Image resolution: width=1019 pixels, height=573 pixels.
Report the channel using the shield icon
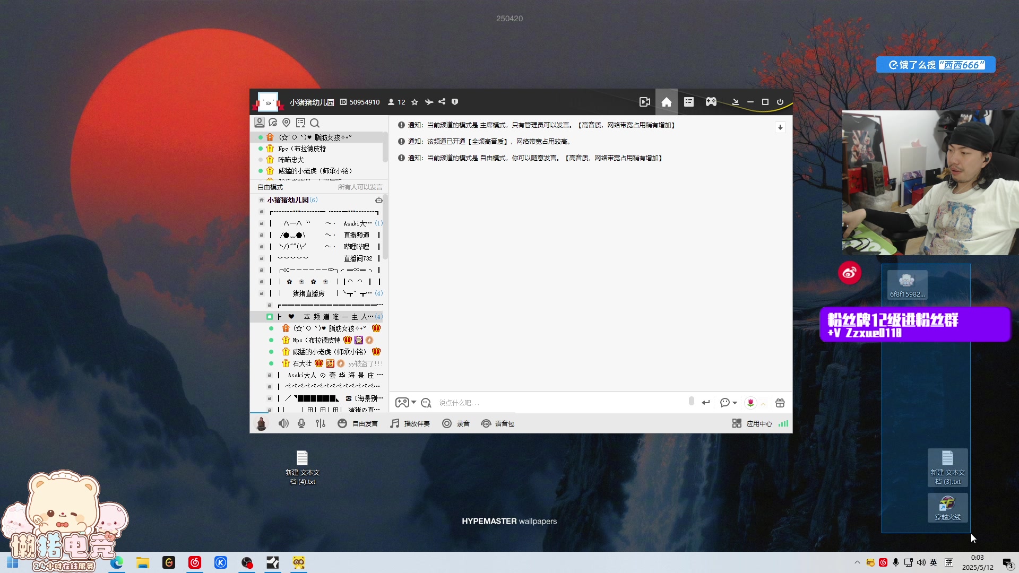click(x=455, y=102)
